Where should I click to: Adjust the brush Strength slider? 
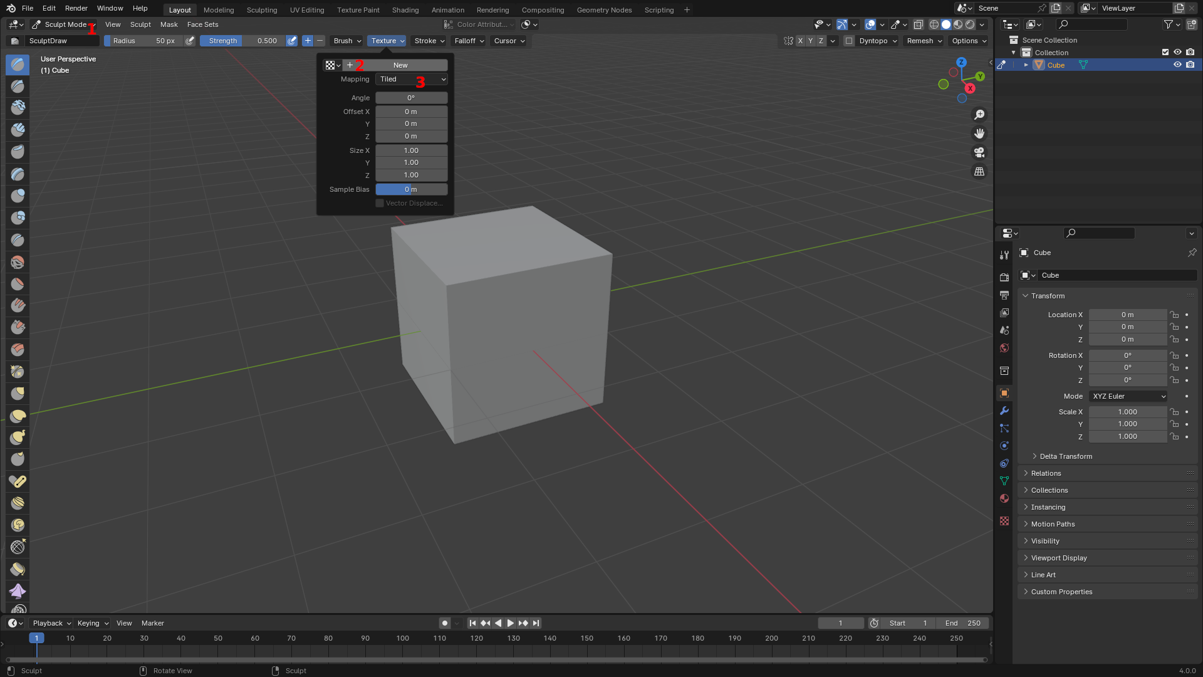[x=242, y=41]
